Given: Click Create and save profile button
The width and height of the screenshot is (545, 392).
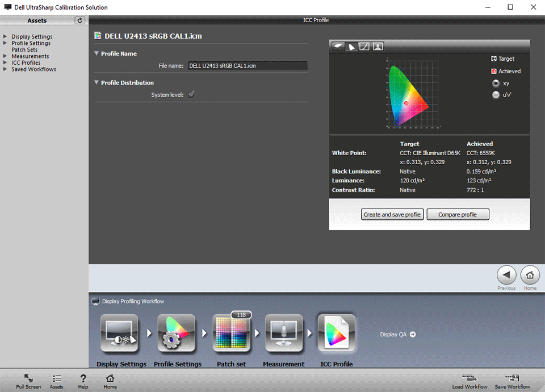Looking at the screenshot, I should pos(392,215).
